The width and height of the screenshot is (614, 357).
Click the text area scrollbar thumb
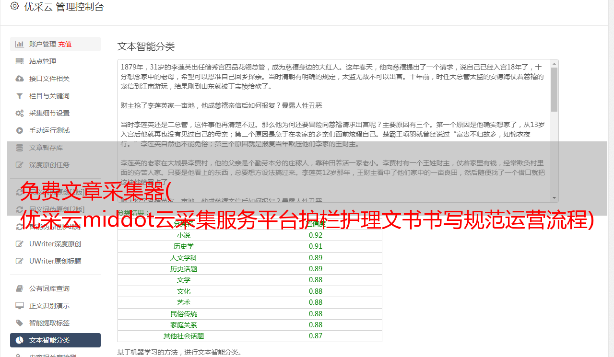click(555, 89)
